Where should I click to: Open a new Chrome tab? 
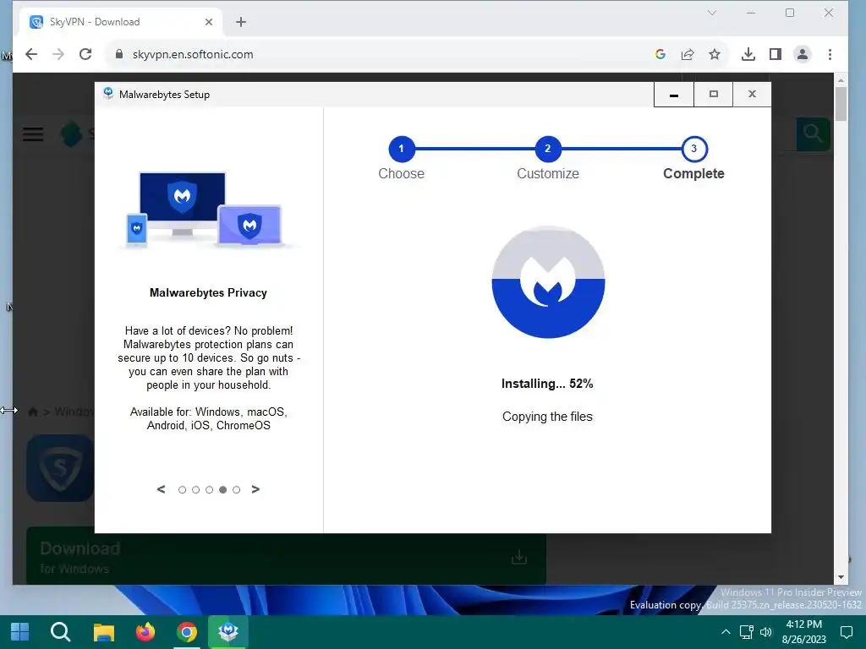[241, 22]
